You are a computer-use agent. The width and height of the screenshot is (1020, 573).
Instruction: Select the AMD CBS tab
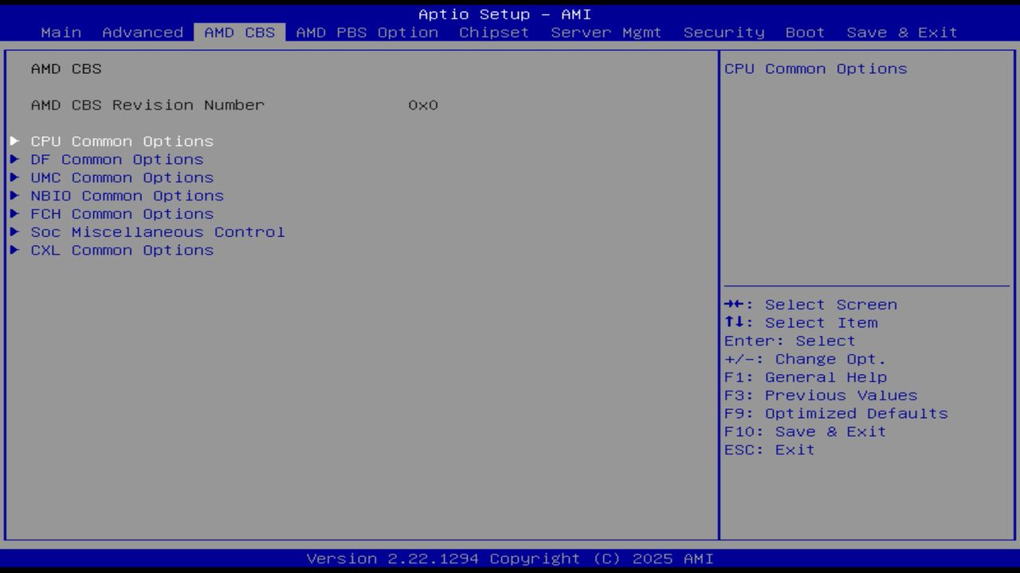(x=238, y=32)
